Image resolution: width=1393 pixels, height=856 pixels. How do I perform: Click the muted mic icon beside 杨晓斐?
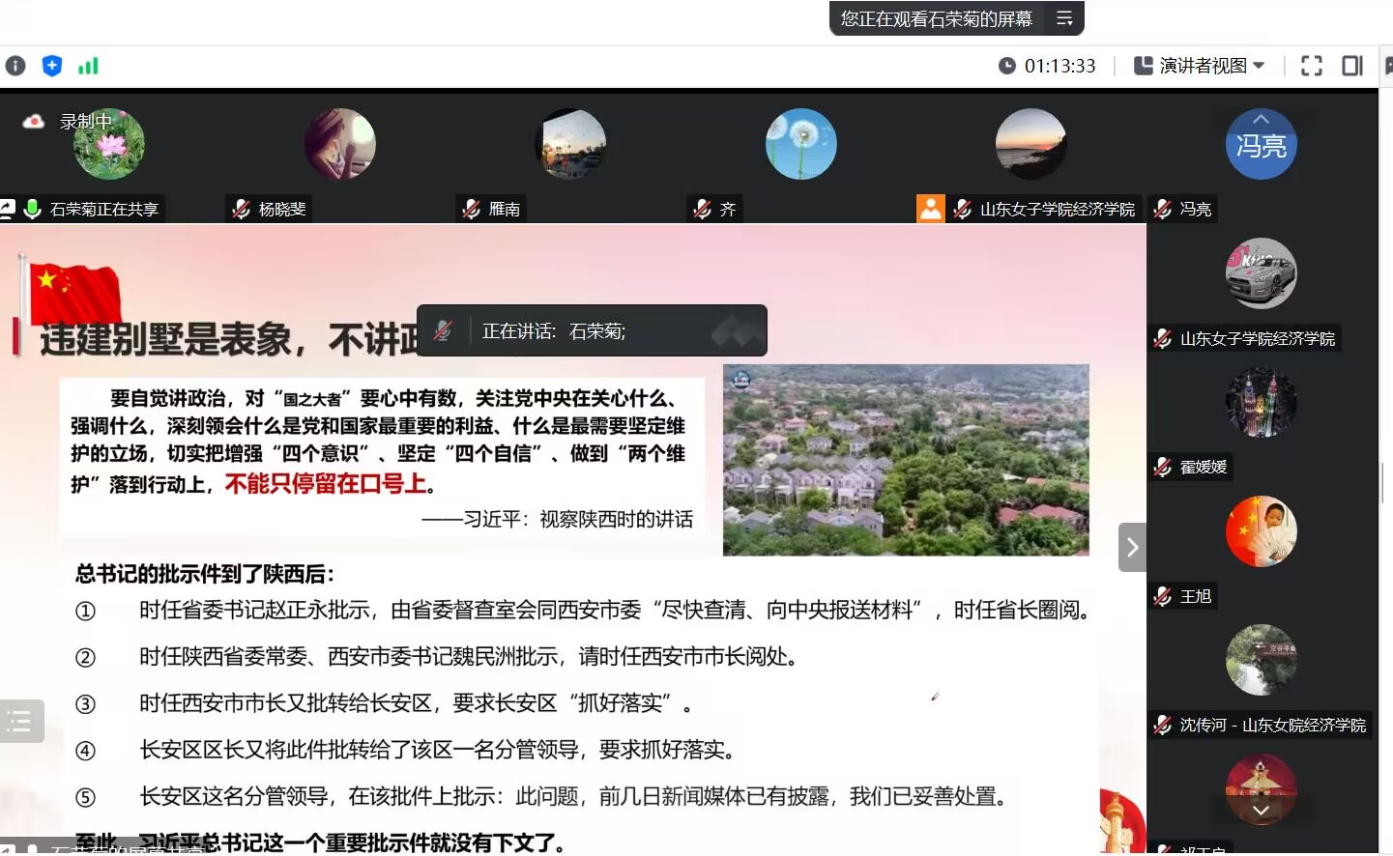(242, 209)
